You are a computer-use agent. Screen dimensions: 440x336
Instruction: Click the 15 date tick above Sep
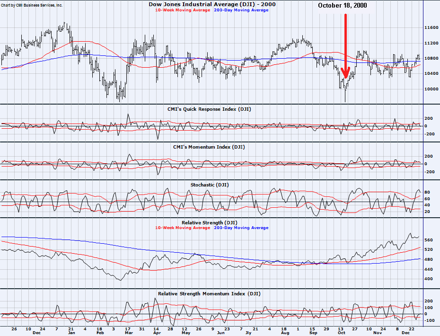click(x=312, y=329)
